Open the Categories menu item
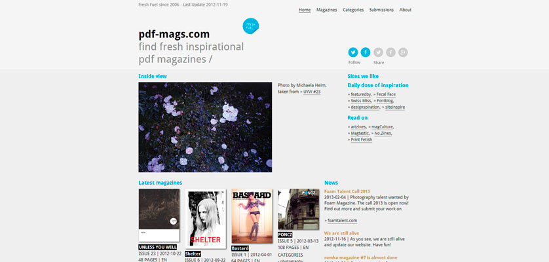Screen dimensions: 549x262 (353, 10)
